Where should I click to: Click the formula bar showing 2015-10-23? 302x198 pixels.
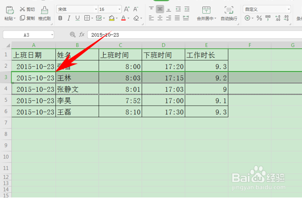point(195,35)
